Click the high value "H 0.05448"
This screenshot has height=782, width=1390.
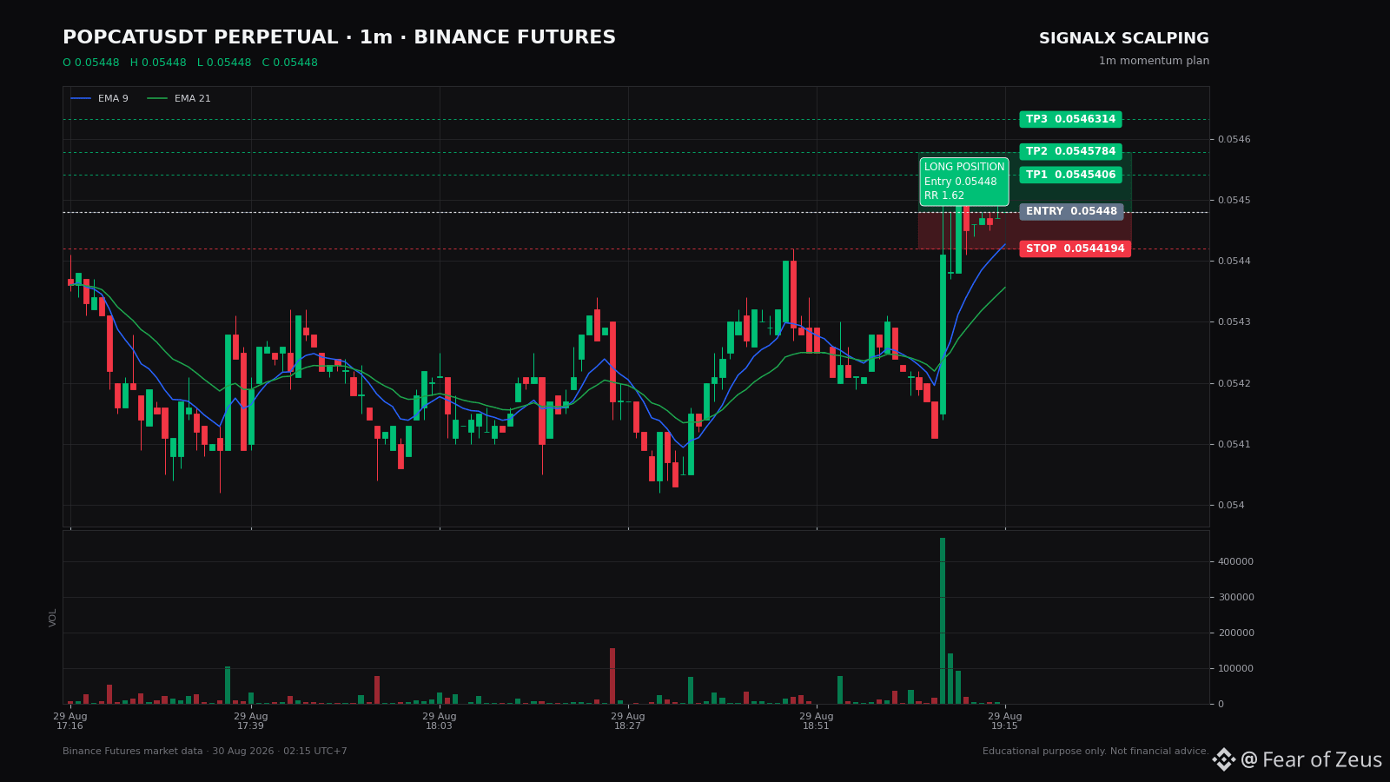(x=158, y=63)
